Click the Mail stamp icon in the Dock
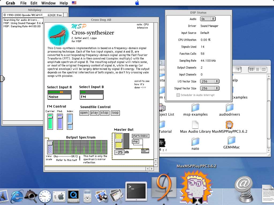The height and width of the screenshot is (205, 274). click(x=3, y=197)
